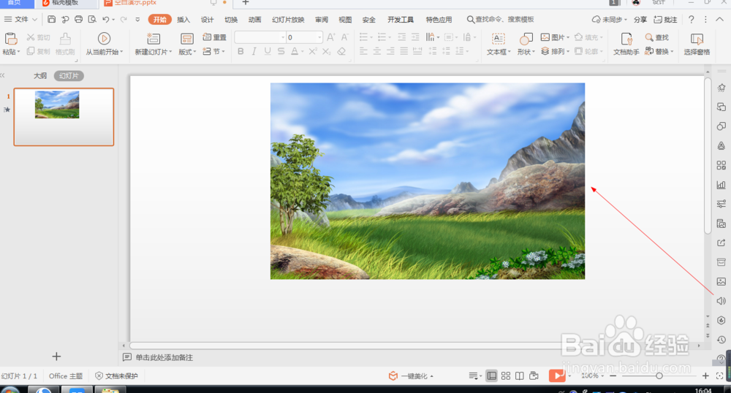Expand the Replace (替换) dropdown
731x393 pixels.
[x=672, y=51]
